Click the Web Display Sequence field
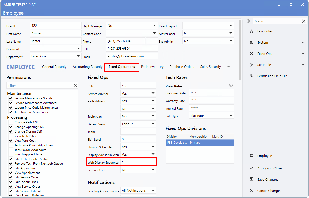Image resolution: width=309 pixels, height=198 pixels. click(x=138, y=162)
